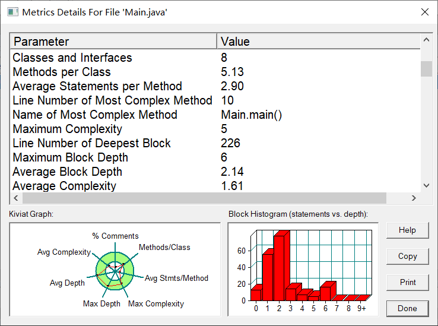Screen dimensions: 438x326
Task: Click the value 1.61
Action: point(232,186)
